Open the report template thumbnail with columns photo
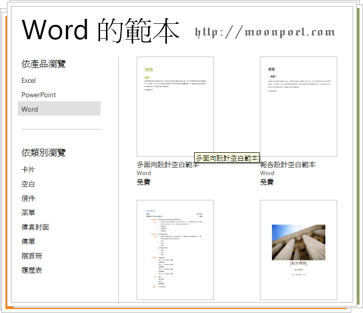The height and width of the screenshot is (313, 363). pyautogui.click(x=299, y=250)
